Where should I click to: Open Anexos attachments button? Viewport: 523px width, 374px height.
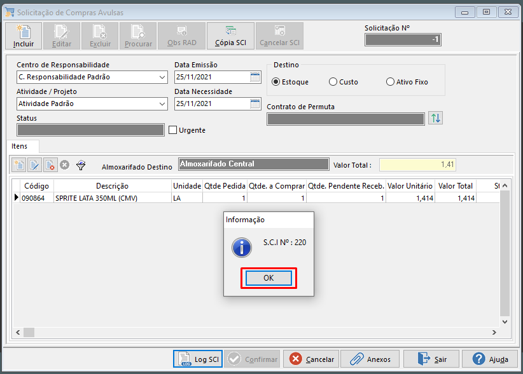coord(370,359)
